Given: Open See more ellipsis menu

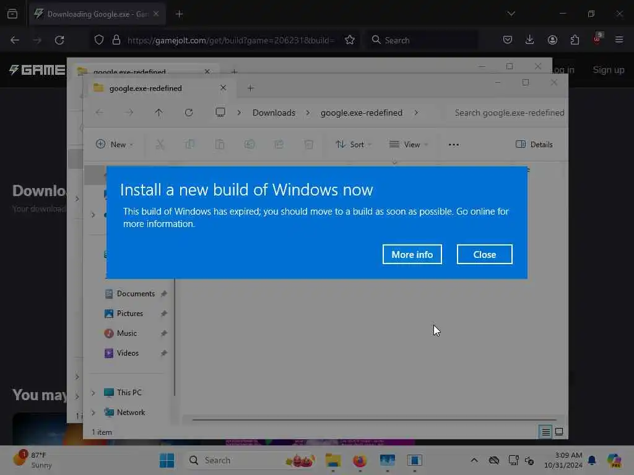Looking at the screenshot, I should click(x=454, y=145).
